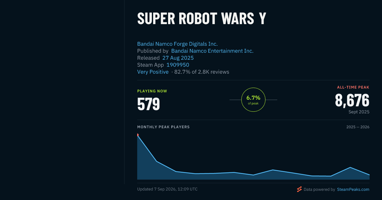Click the Playing Now count 579

pyautogui.click(x=148, y=104)
